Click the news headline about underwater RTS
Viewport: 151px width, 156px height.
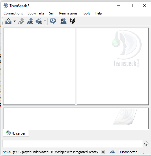(56, 152)
